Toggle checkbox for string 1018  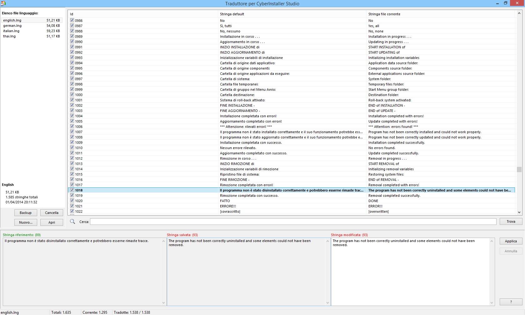coord(72,190)
